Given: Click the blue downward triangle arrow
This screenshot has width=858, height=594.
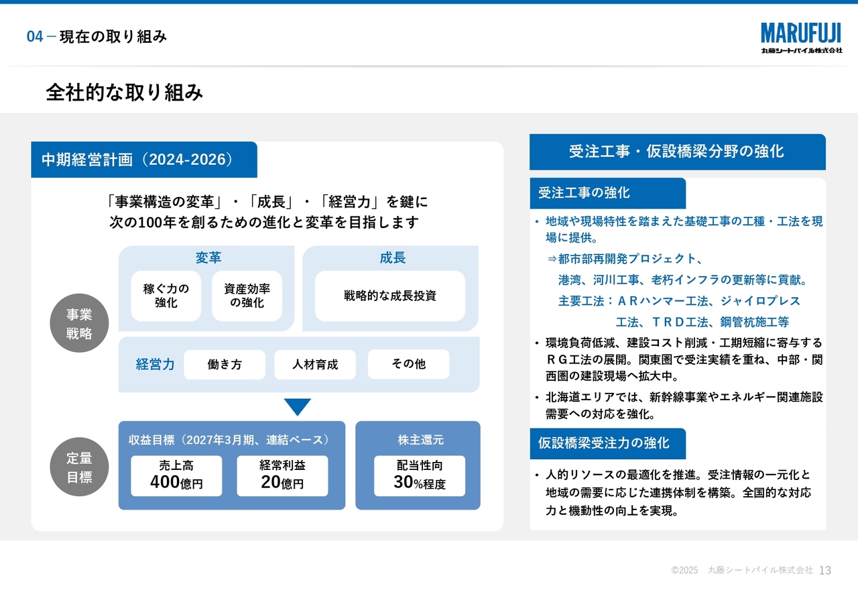Looking at the screenshot, I should (298, 407).
